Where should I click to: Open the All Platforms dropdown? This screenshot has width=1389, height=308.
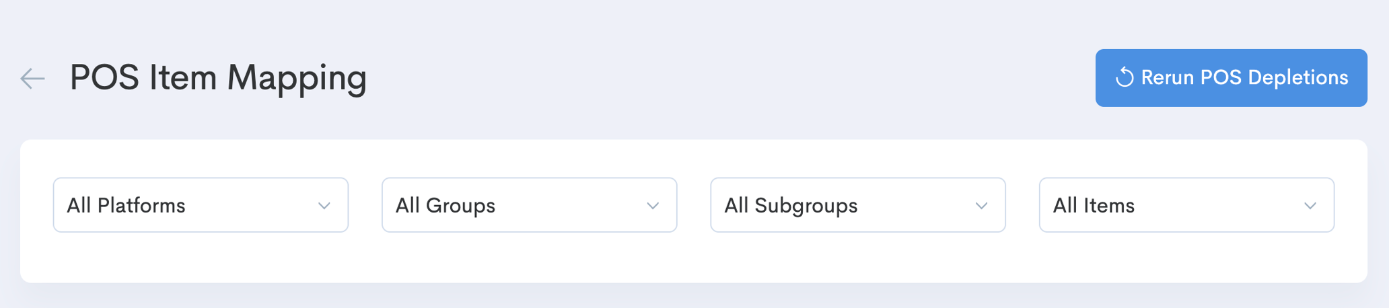201,205
